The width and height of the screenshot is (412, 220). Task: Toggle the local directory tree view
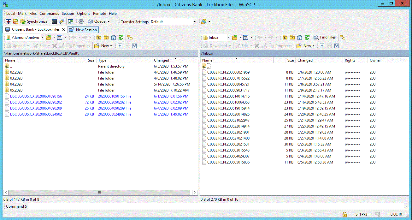[x=130, y=37]
